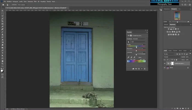Image resolution: width=192 pixels, height=110 pixels.
Task: Add a Levels adjustment
Action: coord(171,29)
